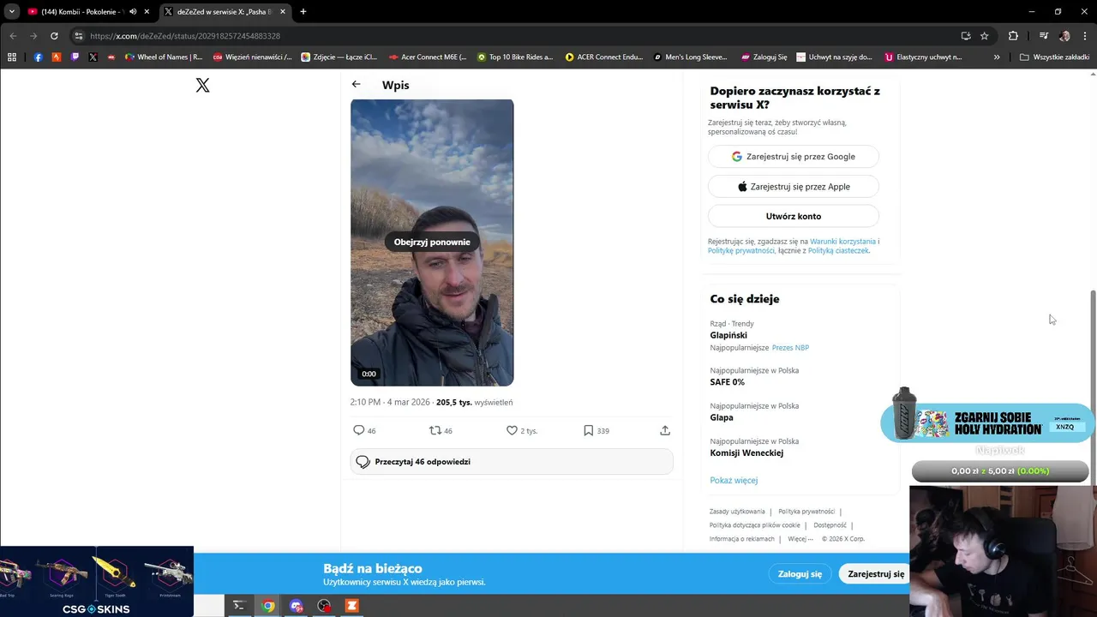Open the apps grid in bookmarks bar

pos(12,57)
